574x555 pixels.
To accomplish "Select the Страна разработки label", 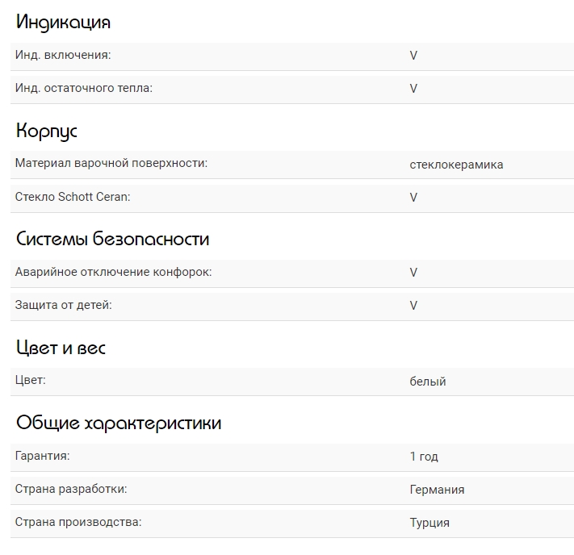I will click(71, 489).
